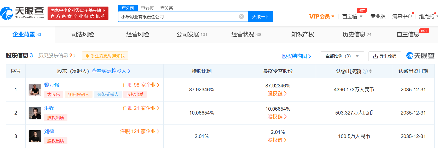Click 洪锋's 股权出质 tag

[56, 118]
